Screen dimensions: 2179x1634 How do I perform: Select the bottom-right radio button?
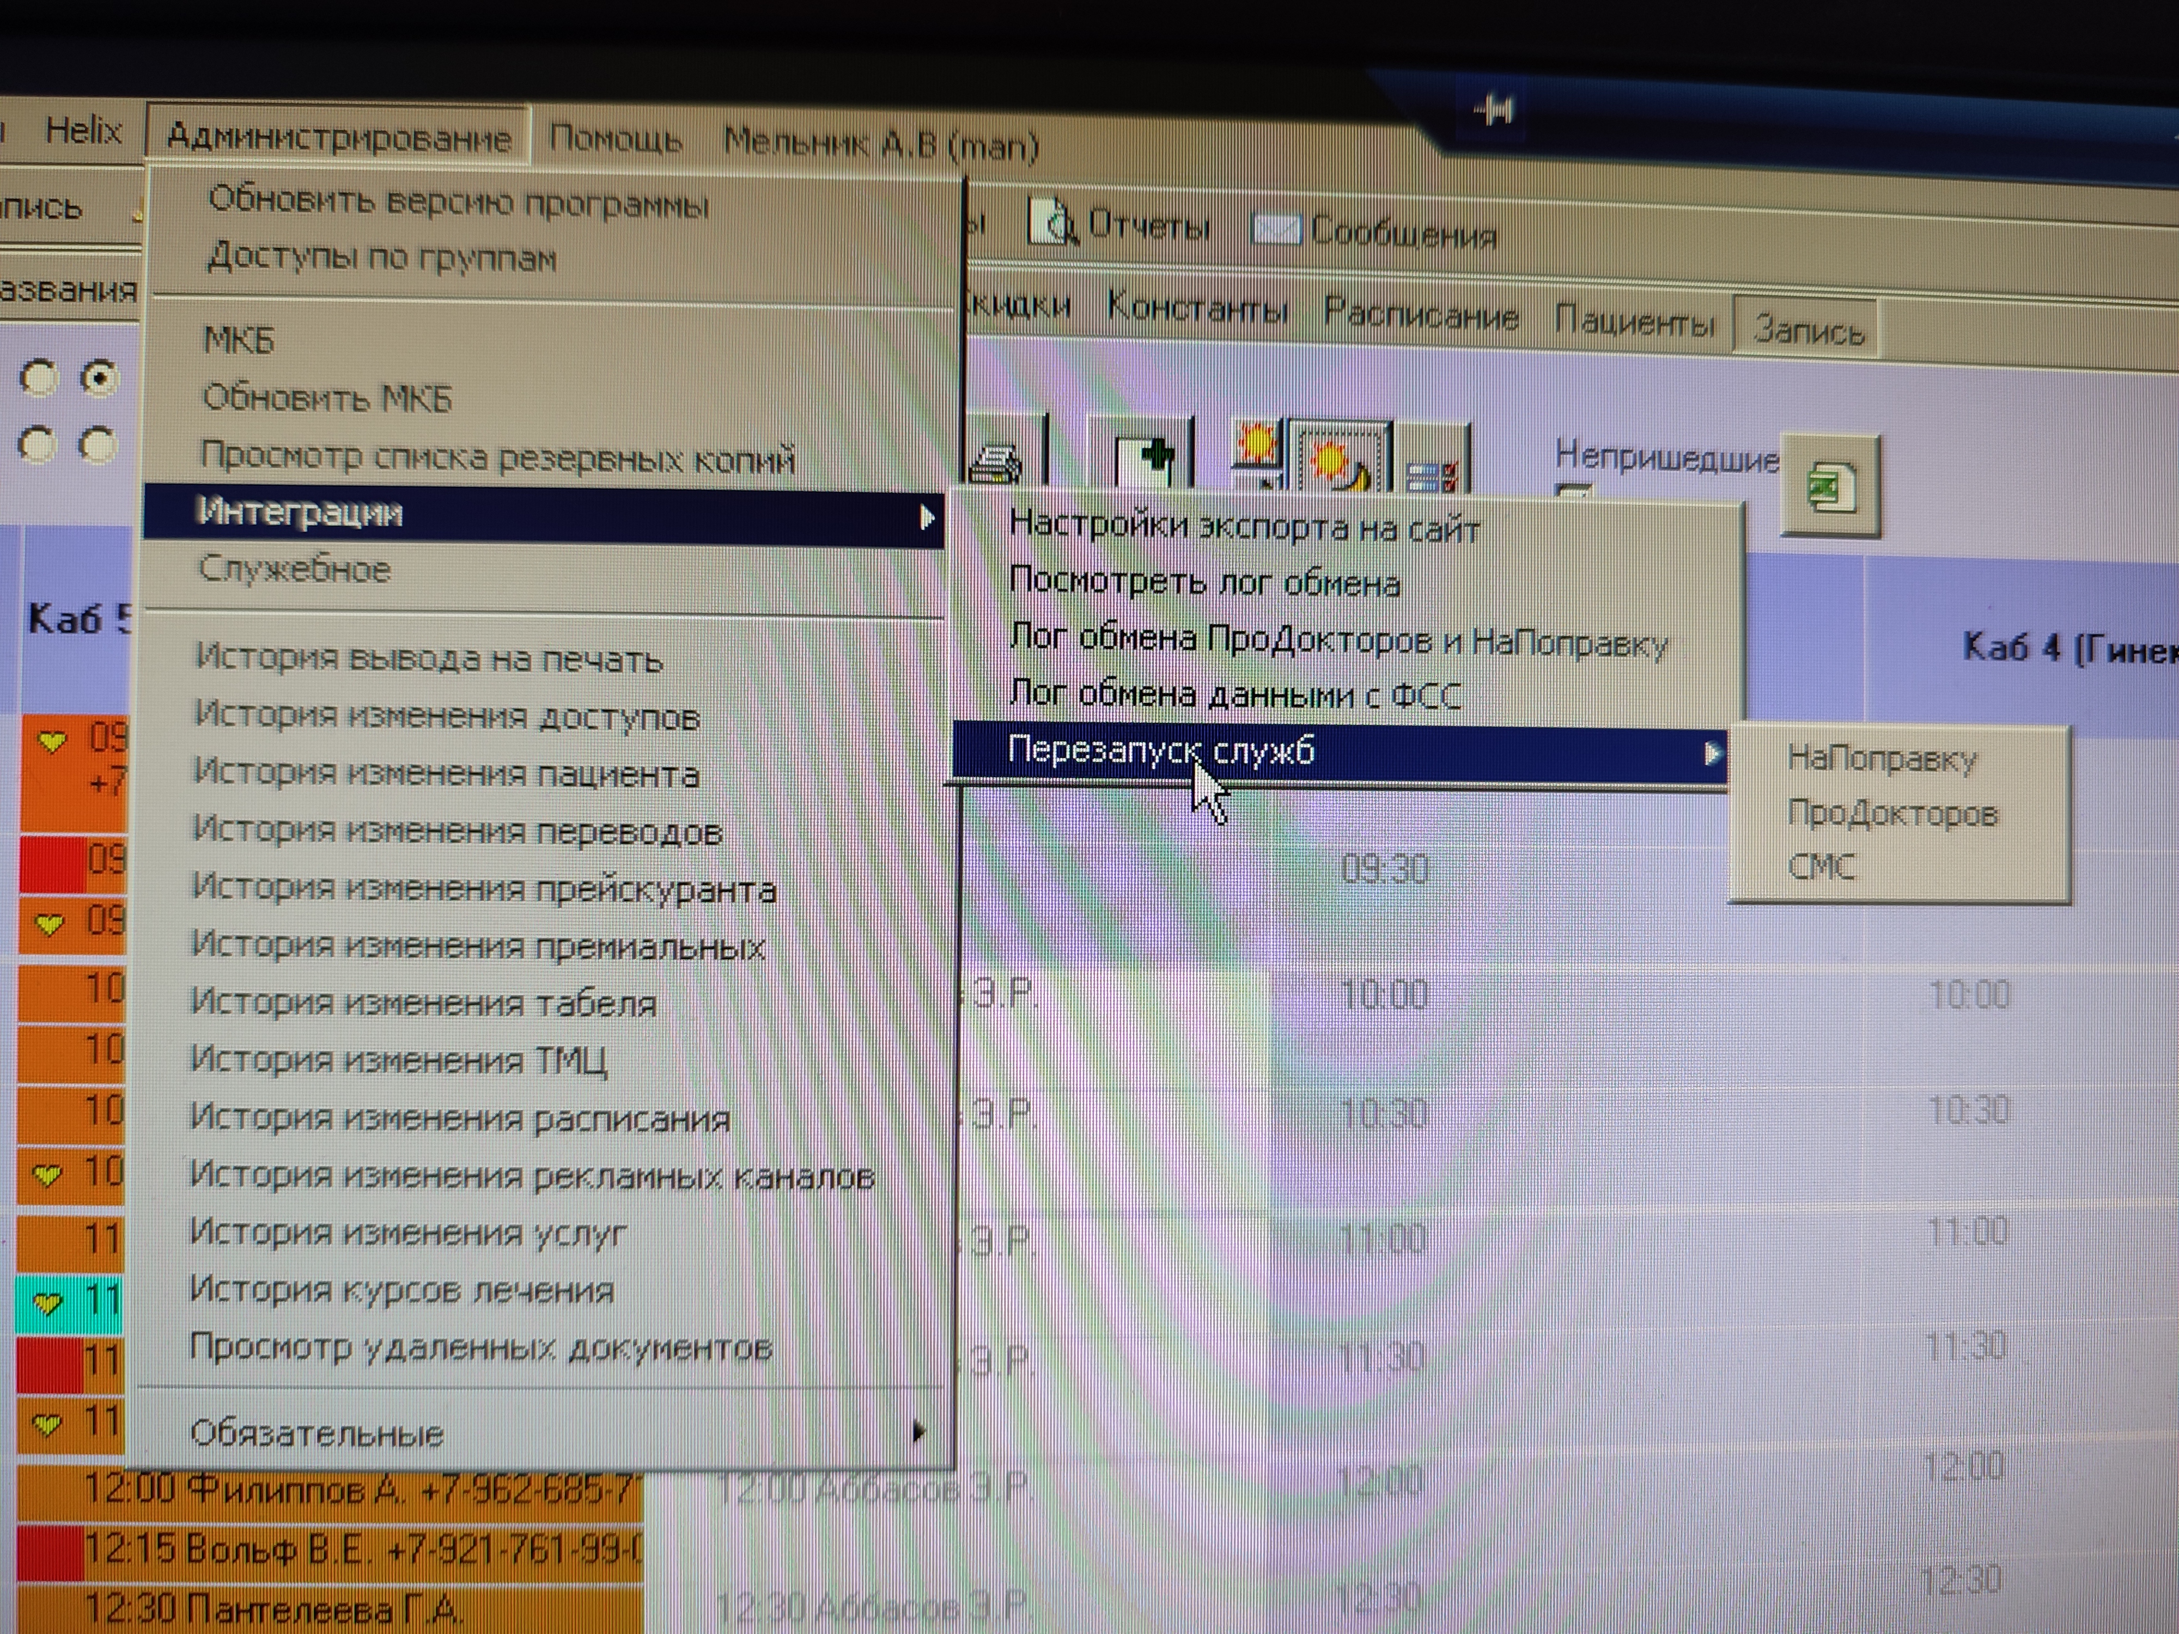(x=98, y=445)
